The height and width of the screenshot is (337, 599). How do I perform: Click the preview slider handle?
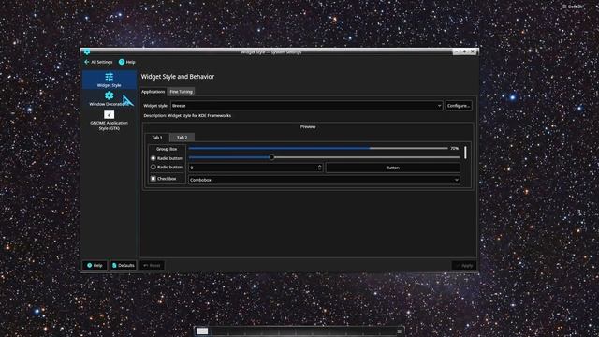[271, 157]
